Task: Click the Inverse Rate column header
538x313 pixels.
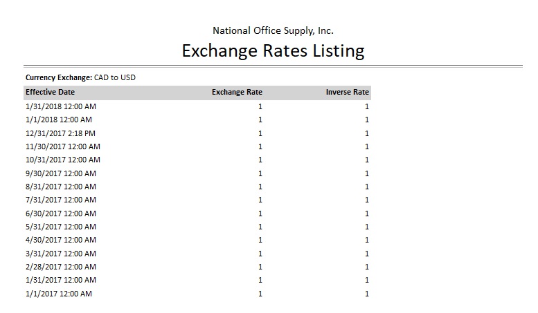Action: point(347,92)
